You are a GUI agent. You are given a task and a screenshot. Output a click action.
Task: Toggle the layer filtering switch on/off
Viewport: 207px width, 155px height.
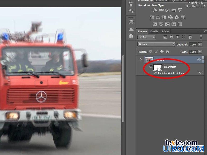(201, 37)
